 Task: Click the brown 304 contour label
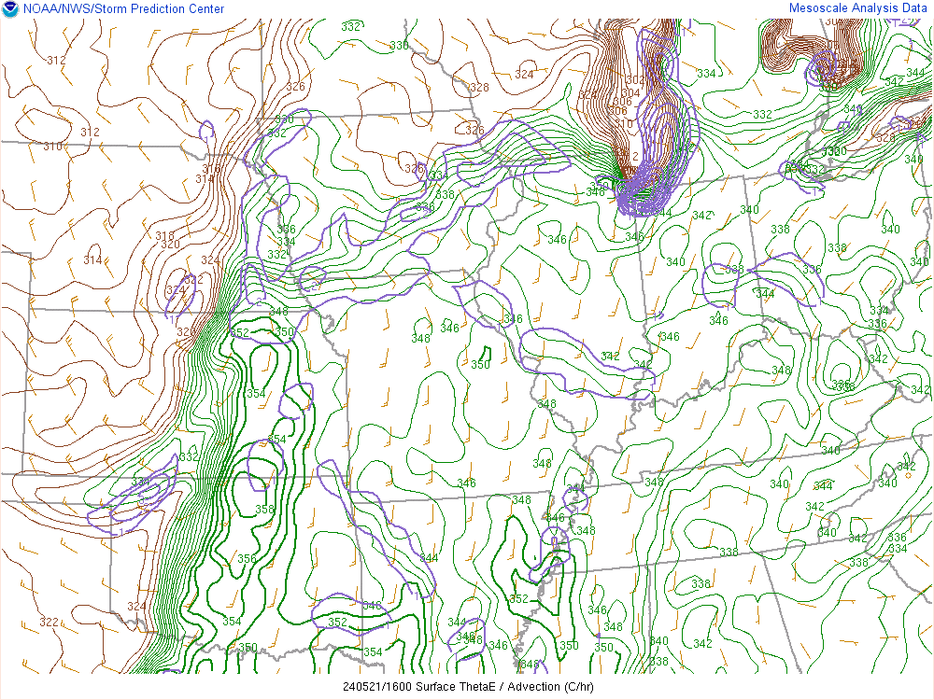coord(630,93)
